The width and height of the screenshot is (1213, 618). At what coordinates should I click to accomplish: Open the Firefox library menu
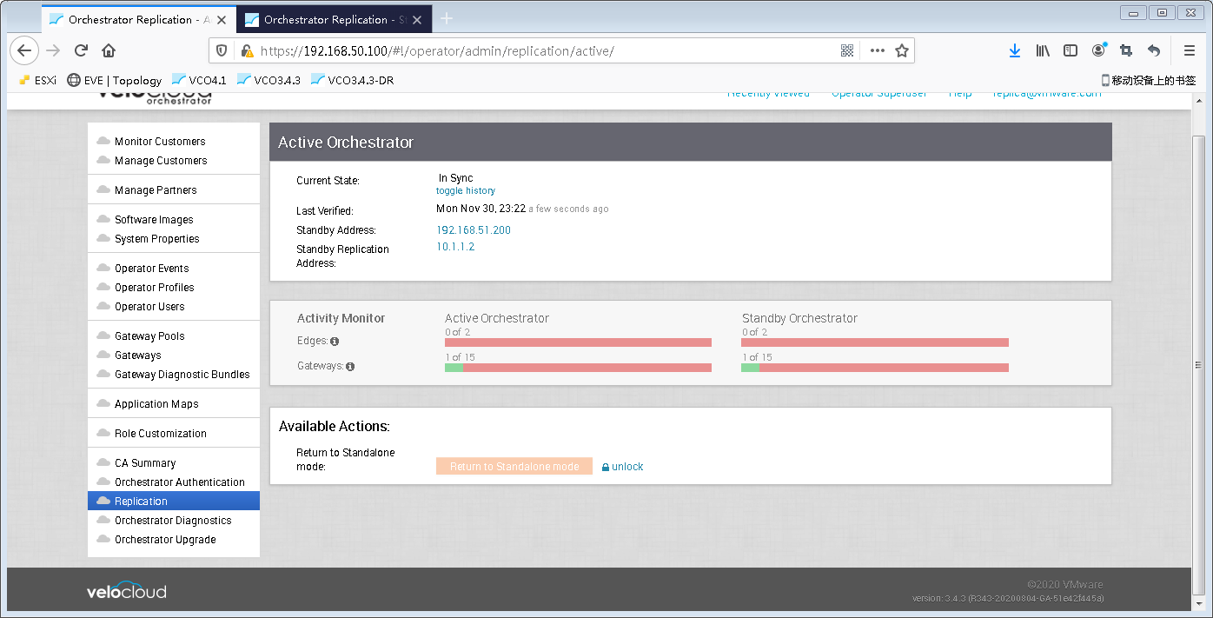click(1043, 50)
